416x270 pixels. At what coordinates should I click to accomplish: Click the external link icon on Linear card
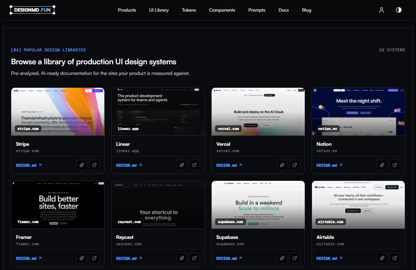point(194,165)
